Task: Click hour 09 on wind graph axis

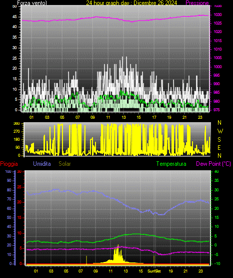Action: (92, 117)
